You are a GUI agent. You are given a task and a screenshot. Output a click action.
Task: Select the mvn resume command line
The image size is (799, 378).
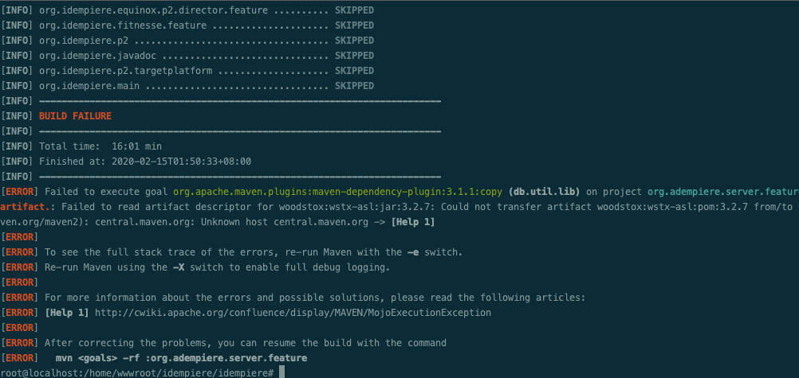tap(181, 358)
